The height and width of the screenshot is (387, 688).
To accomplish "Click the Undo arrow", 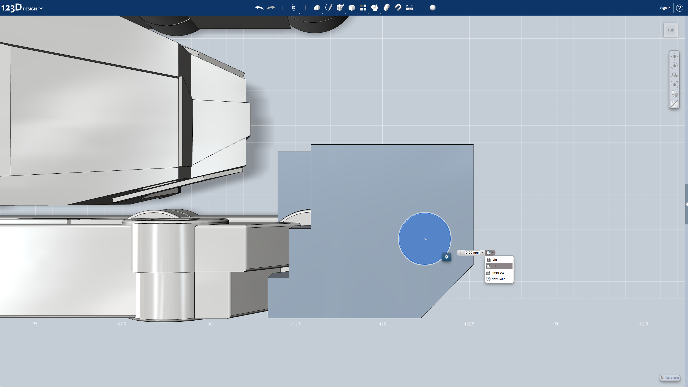I will pos(259,8).
